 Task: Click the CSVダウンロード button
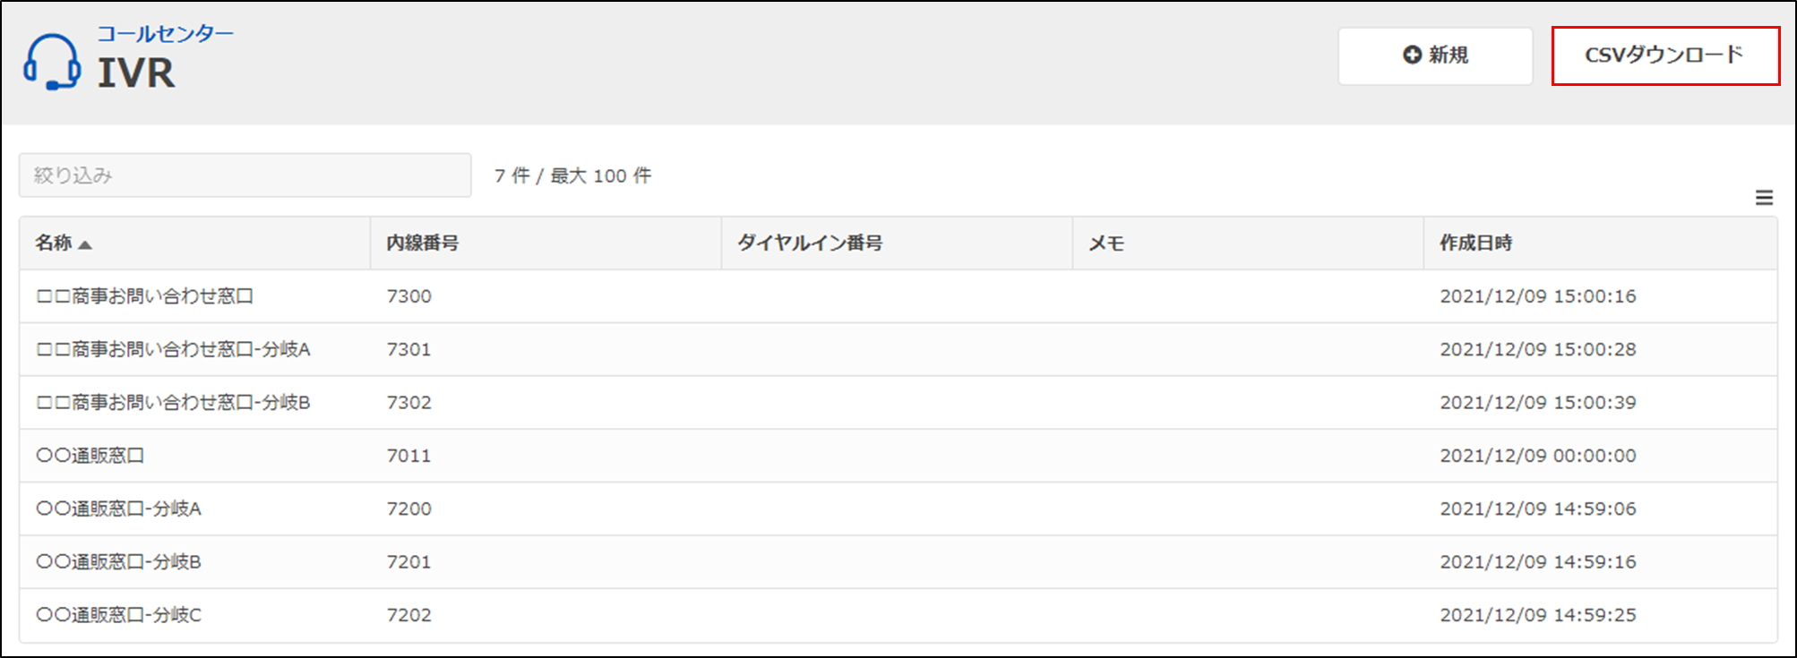pos(1664,56)
